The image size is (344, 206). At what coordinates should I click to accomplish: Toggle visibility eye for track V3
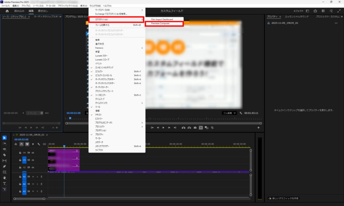coord(33,160)
